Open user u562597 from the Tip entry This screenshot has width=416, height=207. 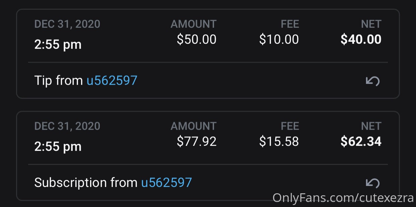(112, 81)
